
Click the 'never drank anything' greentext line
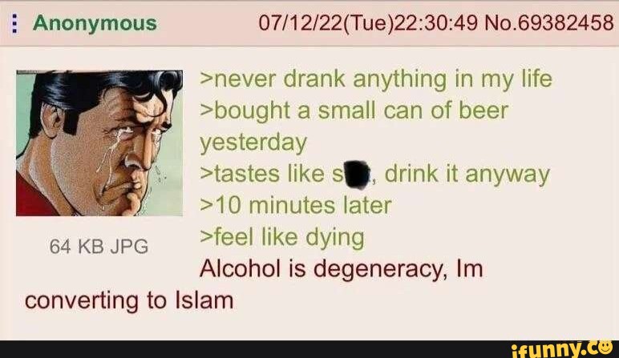(x=376, y=79)
